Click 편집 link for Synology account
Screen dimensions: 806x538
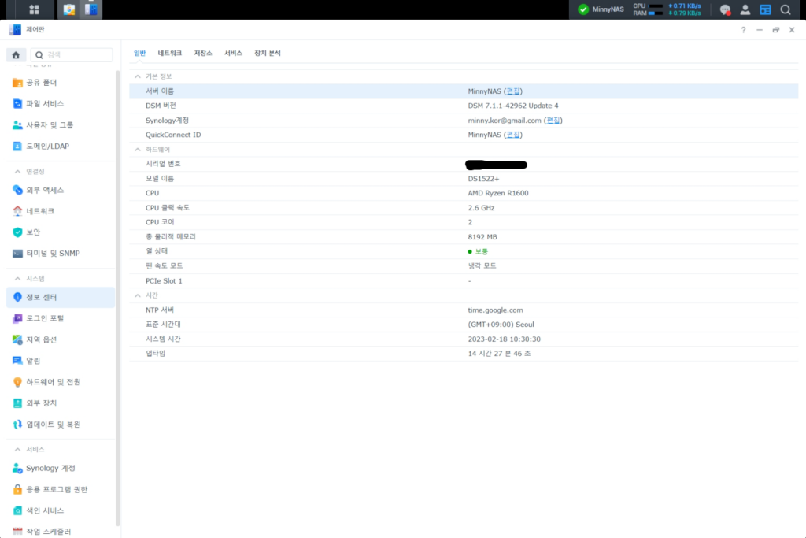553,121
